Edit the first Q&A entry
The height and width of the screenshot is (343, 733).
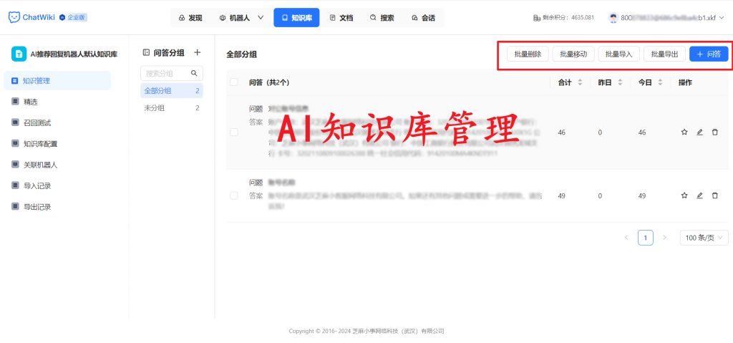click(x=699, y=132)
